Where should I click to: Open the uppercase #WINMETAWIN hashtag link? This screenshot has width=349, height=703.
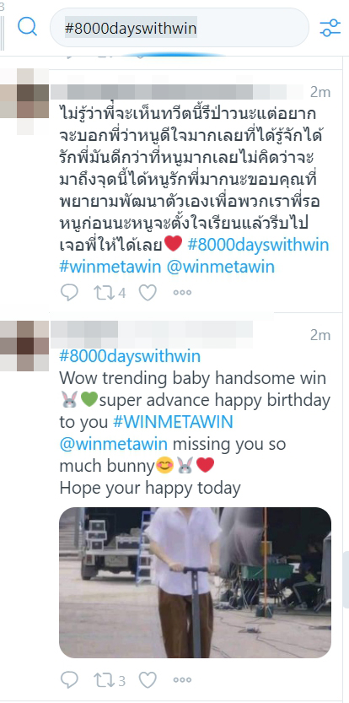click(173, 422)
